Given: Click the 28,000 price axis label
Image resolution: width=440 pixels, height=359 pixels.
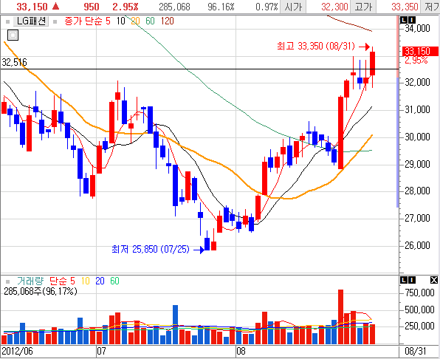Looking at the screenshot, I should 417,191.
